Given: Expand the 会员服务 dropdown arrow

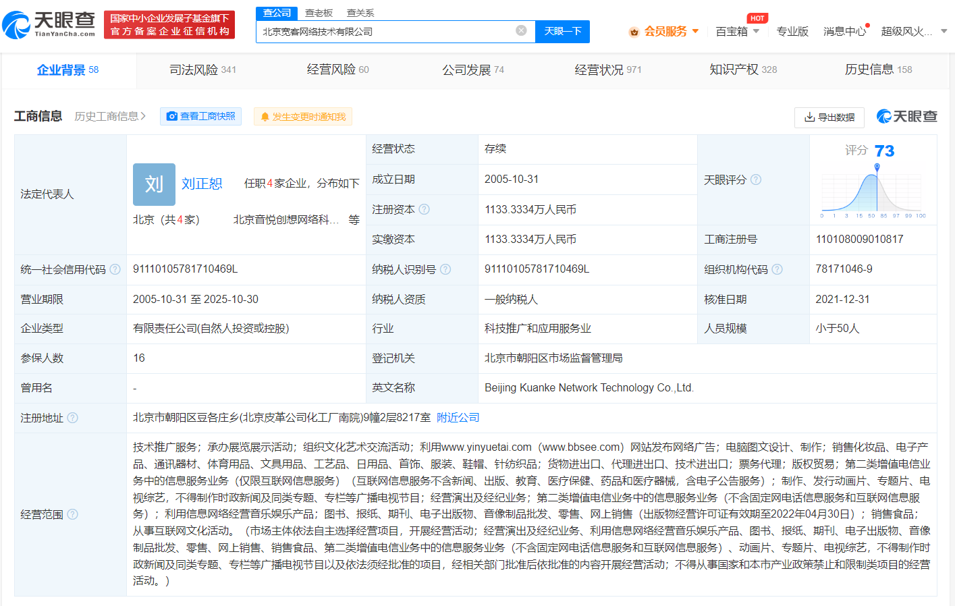Looking at the screenshot, I should (x=696, y=31).
